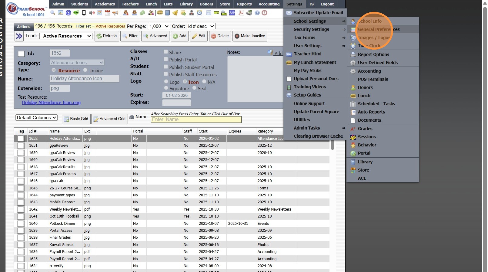Expand the User Settings submenu
488x272 pixels.
coord(315,46)
